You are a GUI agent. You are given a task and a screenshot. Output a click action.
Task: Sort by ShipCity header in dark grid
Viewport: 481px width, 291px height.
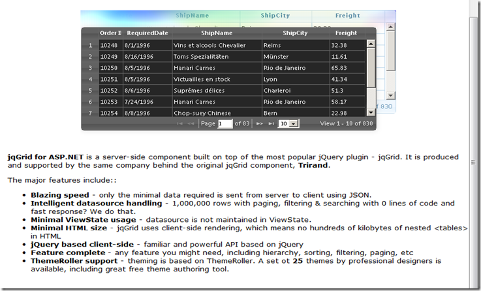pos(295,33)
